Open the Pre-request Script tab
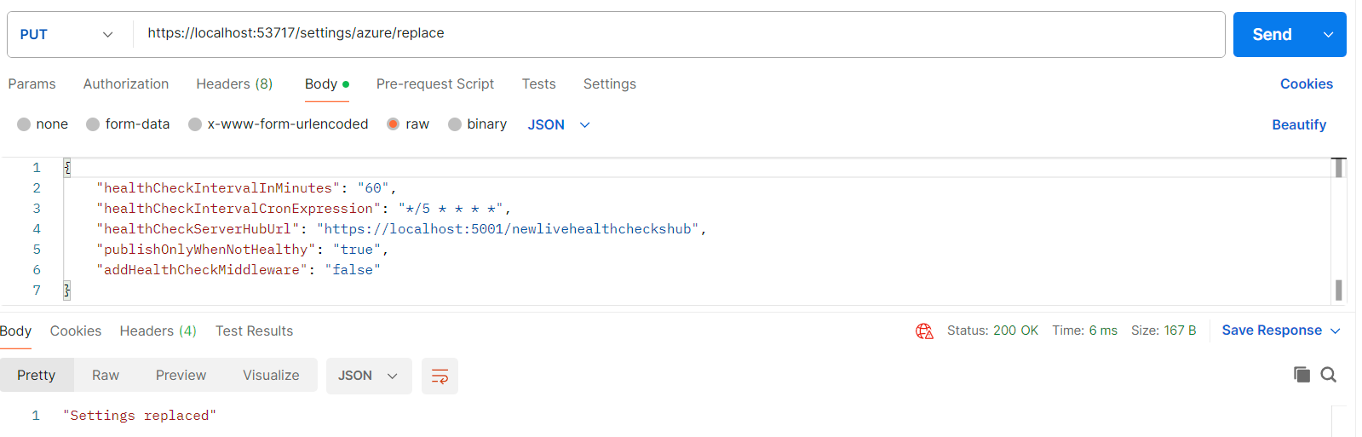The height and width of the screenshot is (437, 1362). tap(435, 83)
